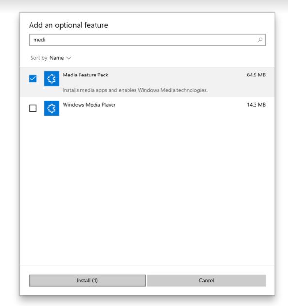Click blank area right of Windows Media Player title
Viewport: 288px width, 306px height.
[181, 105]
